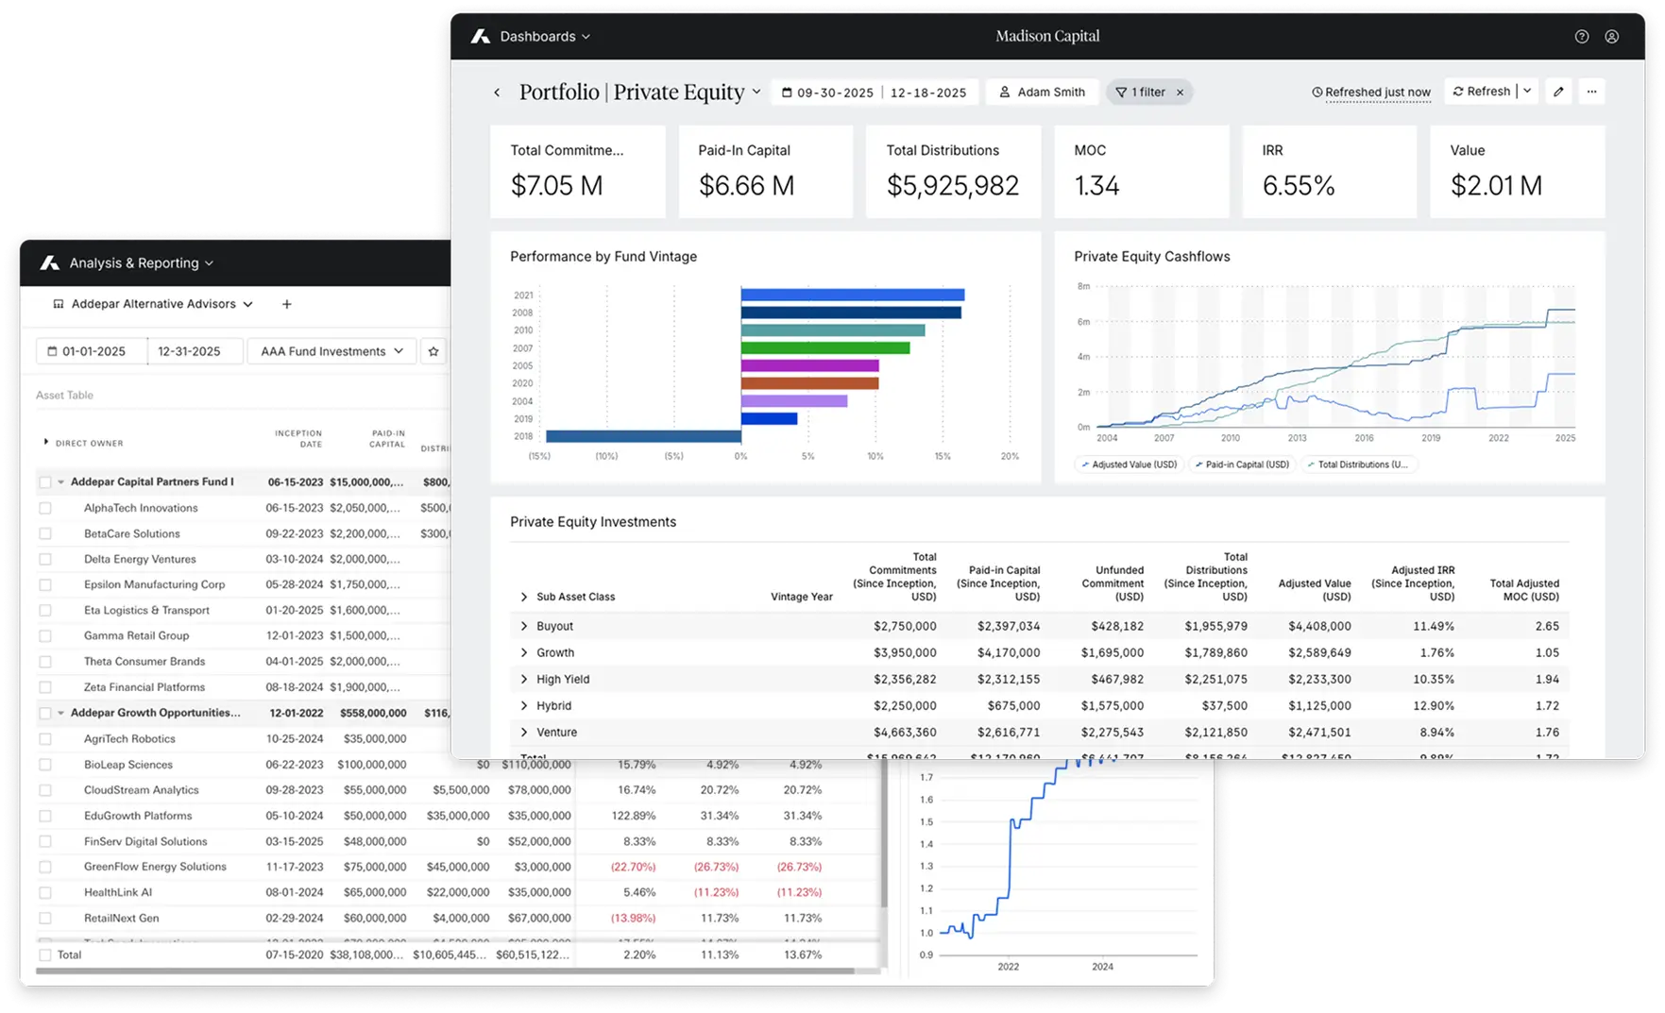
Task: Click the IRR 6.55% card
Action: (x=1329, y=172)
